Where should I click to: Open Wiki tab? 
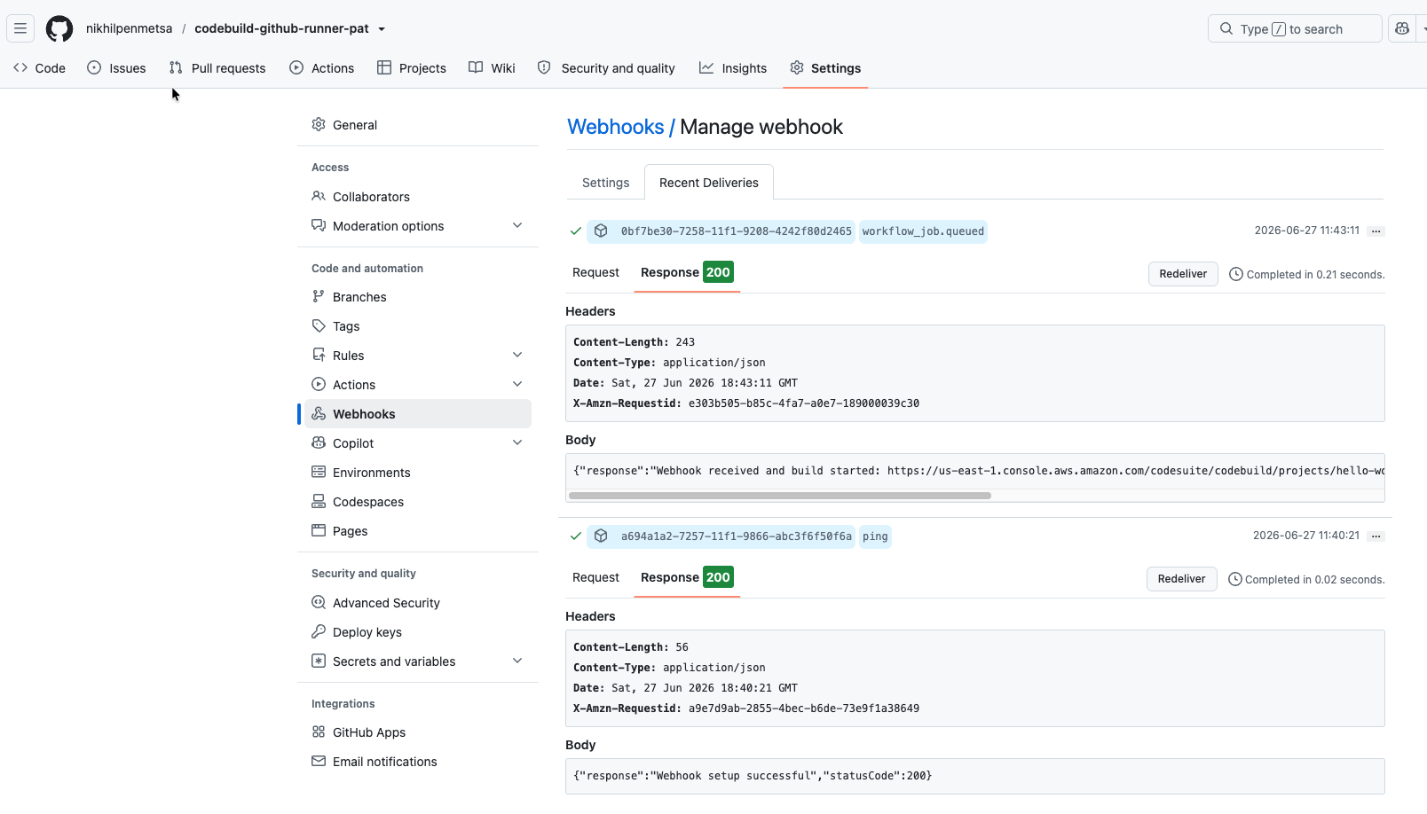click(x=492, y=68)
